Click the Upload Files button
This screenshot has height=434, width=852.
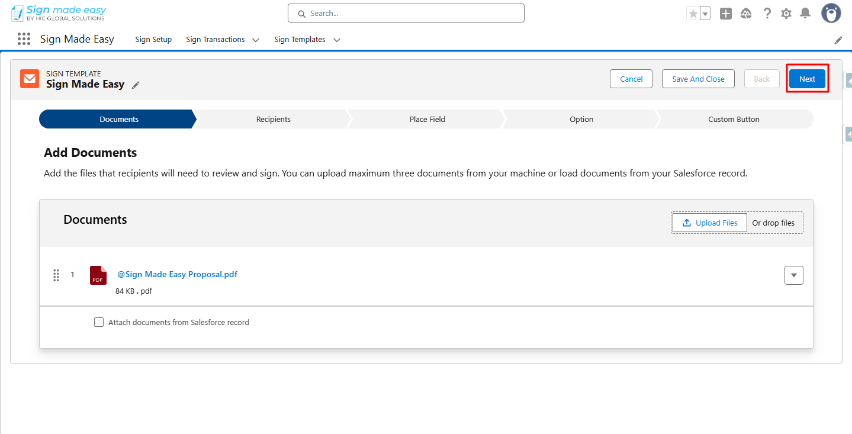(709, 223)
